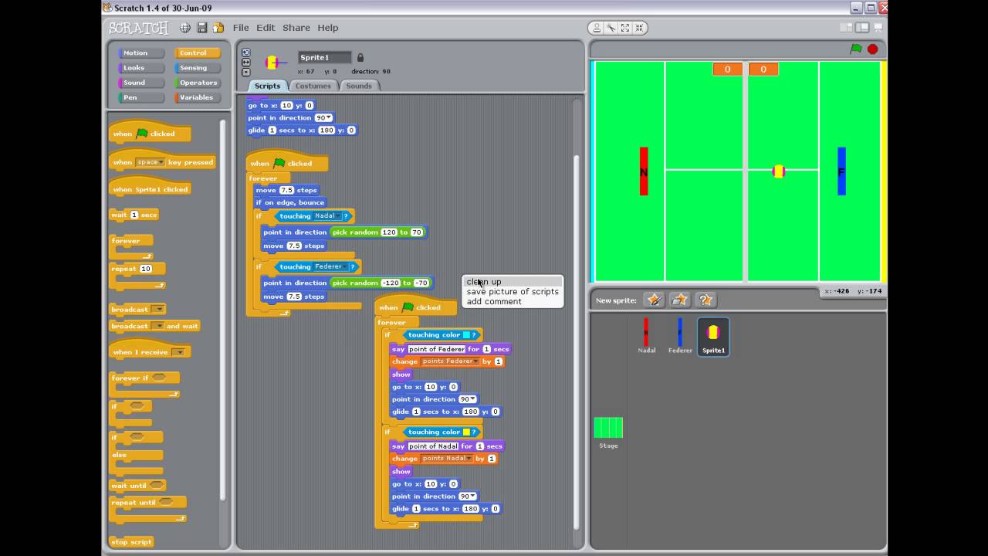Show the Pen block category
The height and width of the screenshot is (556, 988).
click(141, 97)
